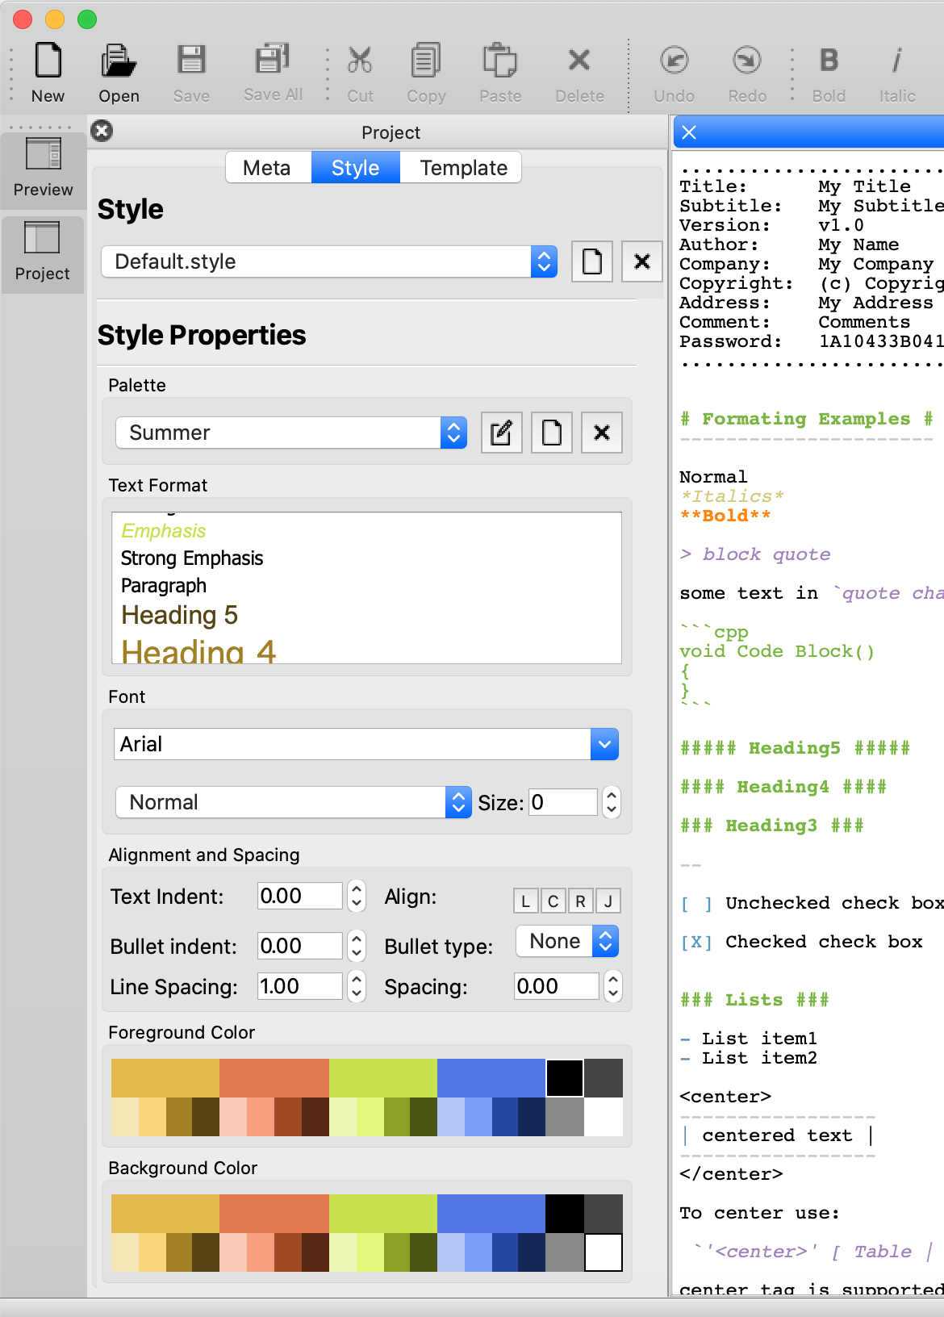The image size is (944, 1317).
Task: Delete the Default.style with X icon
Action: pos(641,261)
